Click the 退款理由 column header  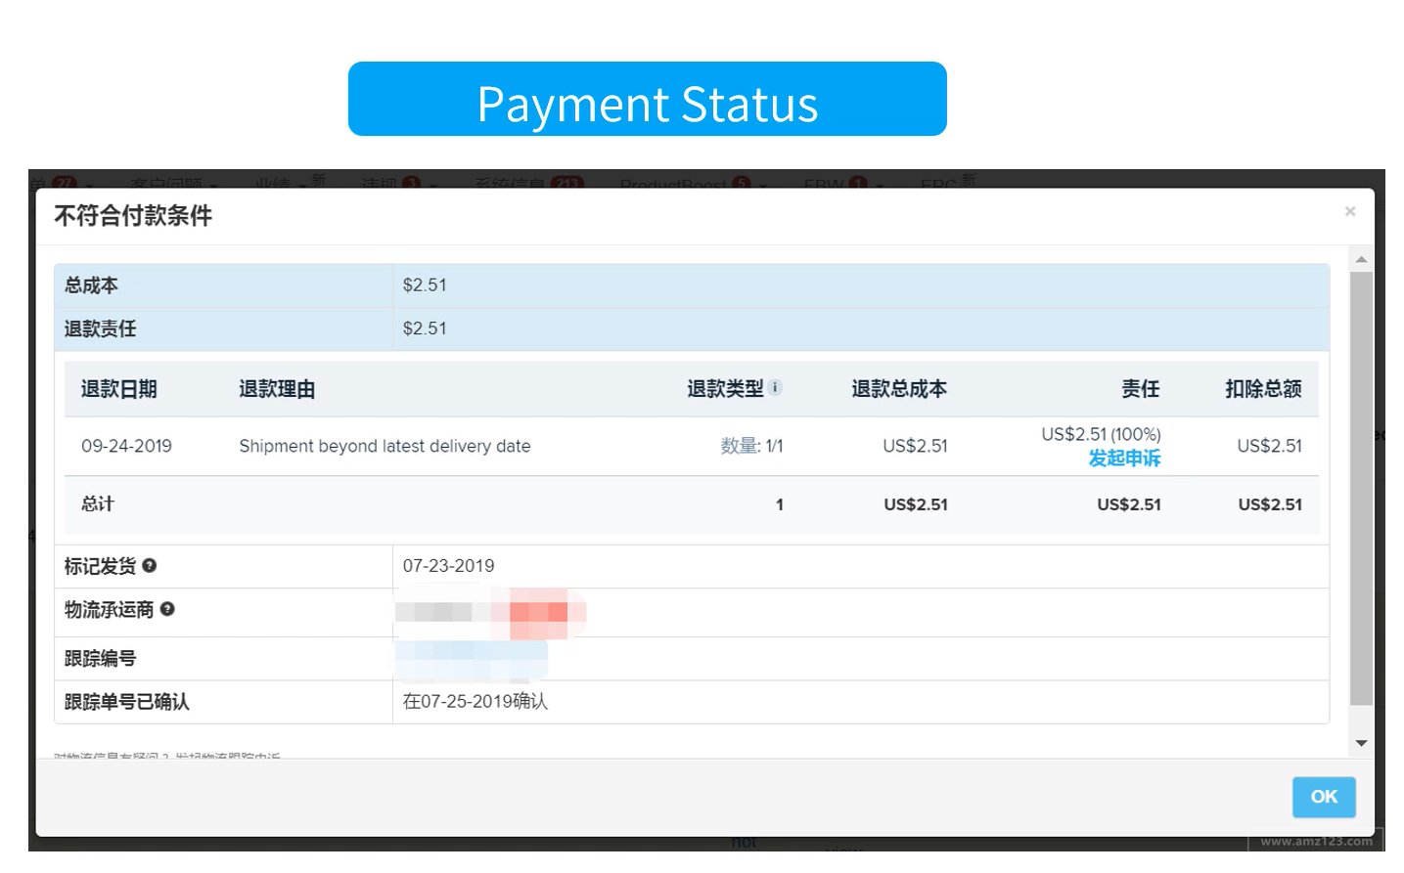[277, 389]
